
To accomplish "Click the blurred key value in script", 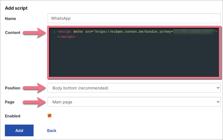I will click(x=193, y=31).
